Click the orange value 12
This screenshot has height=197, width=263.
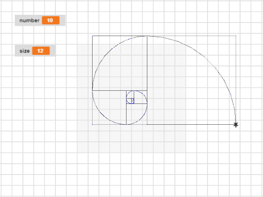41,51
